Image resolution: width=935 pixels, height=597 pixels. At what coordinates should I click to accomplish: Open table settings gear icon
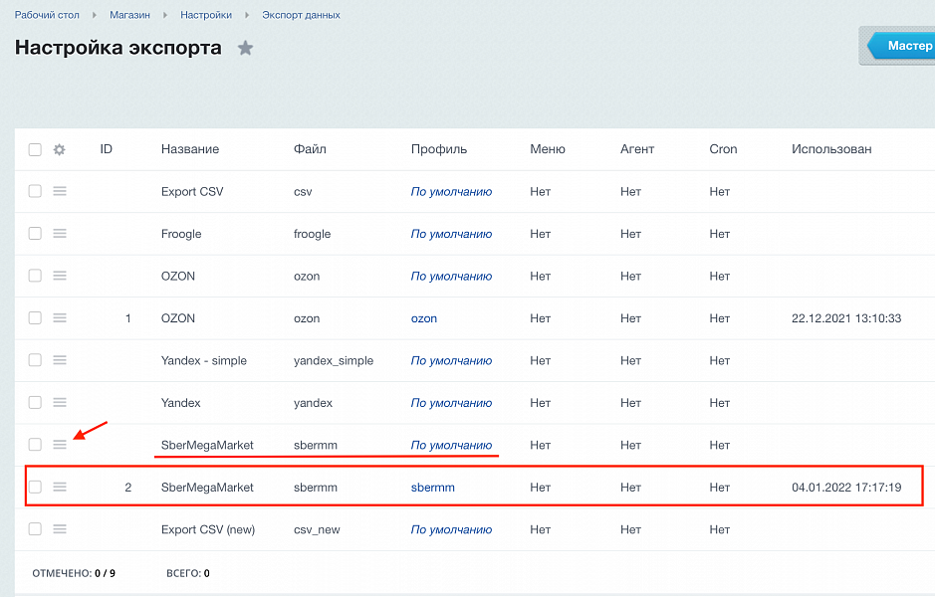coord(59,149)
